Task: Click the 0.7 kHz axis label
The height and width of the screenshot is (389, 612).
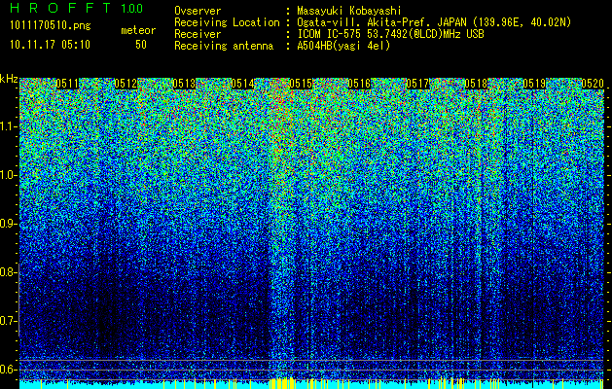Action: [x=8, y=321]
